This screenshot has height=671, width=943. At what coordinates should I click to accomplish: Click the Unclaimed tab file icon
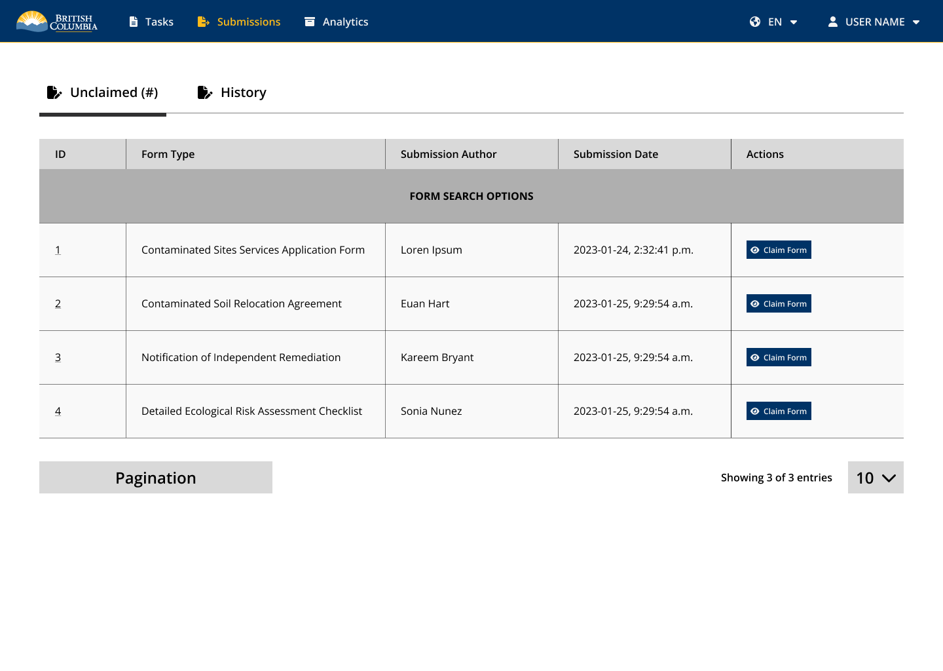click(54, 92)
